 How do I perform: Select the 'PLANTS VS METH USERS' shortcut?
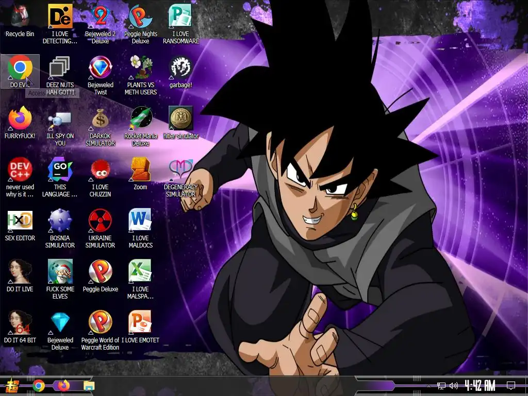point(141,75)
